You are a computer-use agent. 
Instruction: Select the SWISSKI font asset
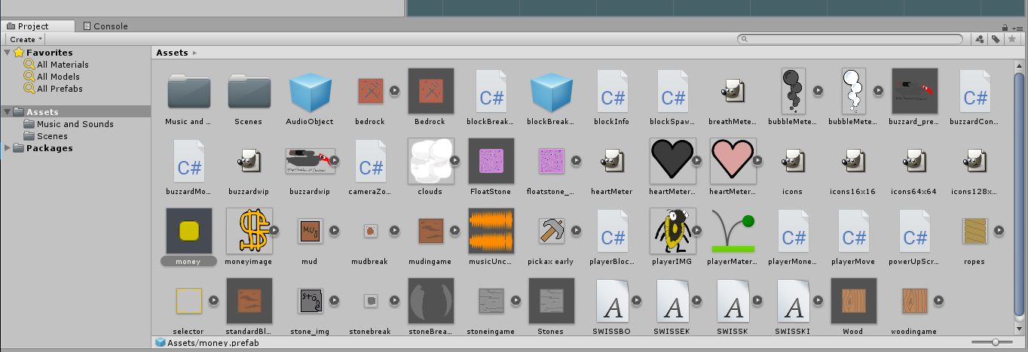click(x=794, y=301)
